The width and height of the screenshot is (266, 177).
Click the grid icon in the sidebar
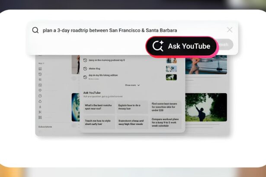click(40, 117)
